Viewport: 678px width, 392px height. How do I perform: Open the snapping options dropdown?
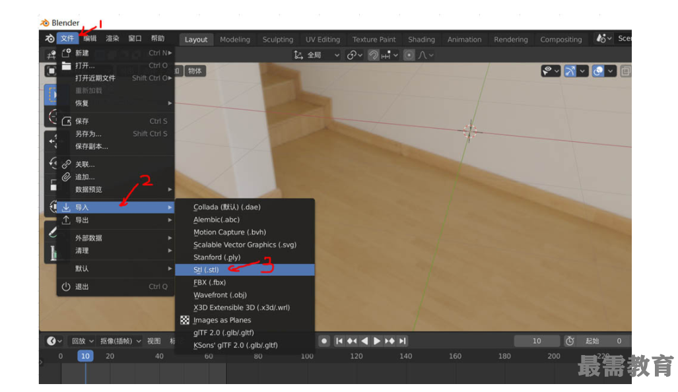pyautogui.click(x=390, y=55)
